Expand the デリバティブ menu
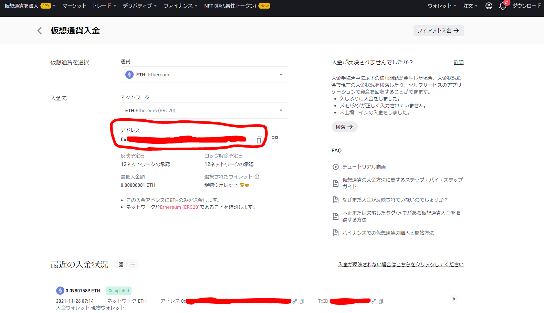Screen dimensions: 544x313 [x=140, y=6]
